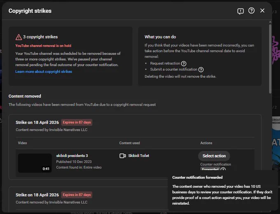Click the Request retraction text
This screenshot has height=214, width=280.
point(165,63)
